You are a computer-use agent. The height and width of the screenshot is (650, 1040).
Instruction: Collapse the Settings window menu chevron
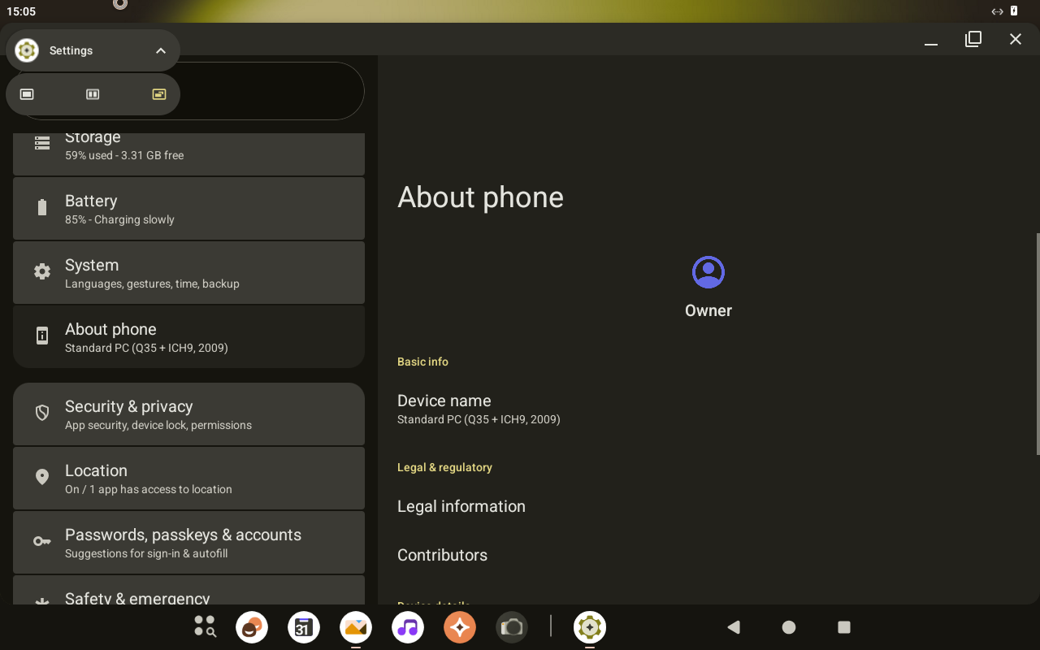(161, 50)
